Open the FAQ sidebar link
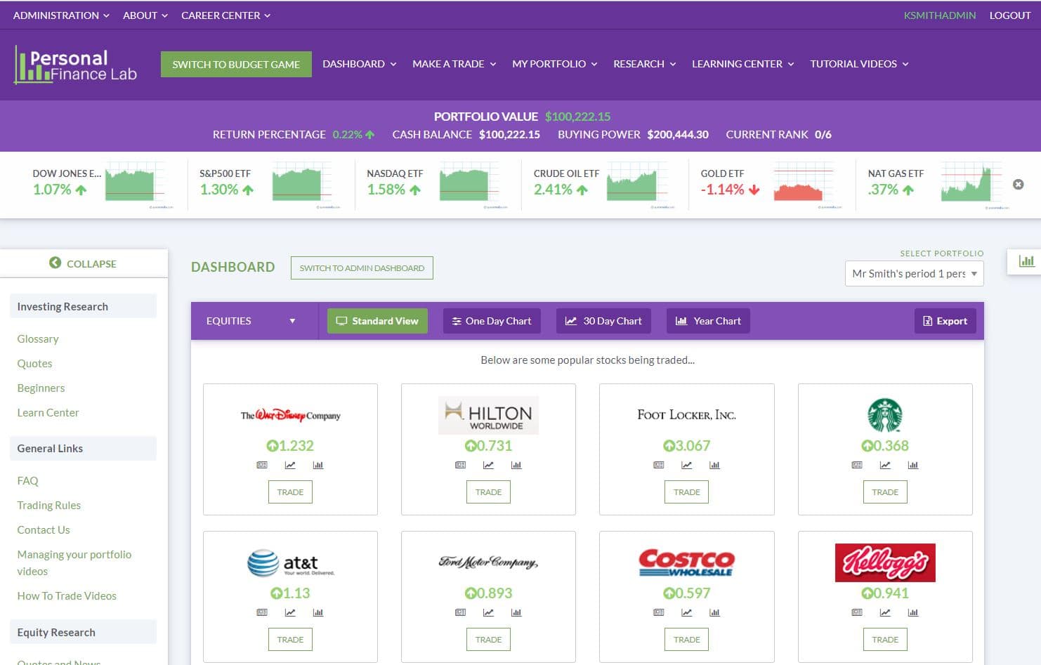 click(28, 480)
